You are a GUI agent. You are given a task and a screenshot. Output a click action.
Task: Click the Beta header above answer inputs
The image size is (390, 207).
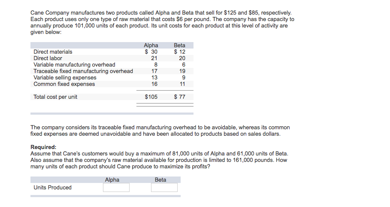click(x=160, y=180)
